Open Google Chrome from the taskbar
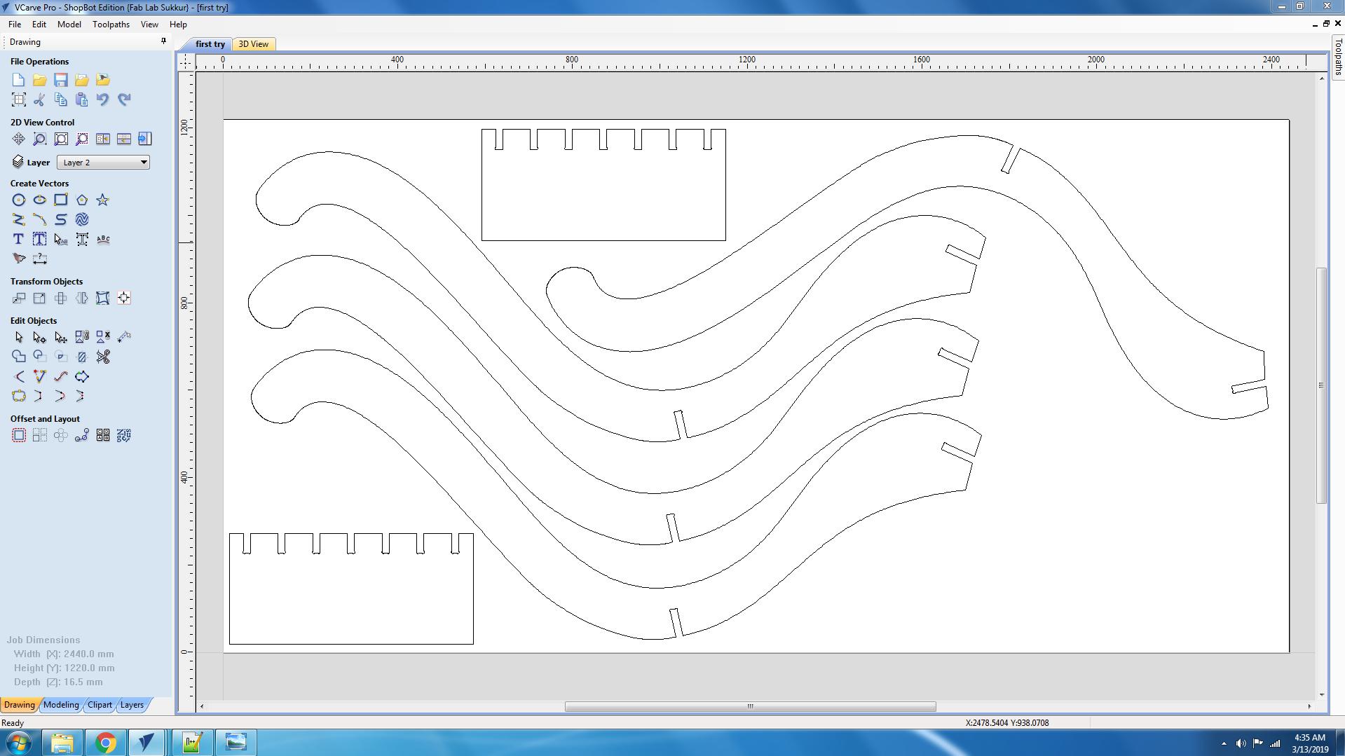This screenshot has width=1345, height=756. (x=105, y=743)
